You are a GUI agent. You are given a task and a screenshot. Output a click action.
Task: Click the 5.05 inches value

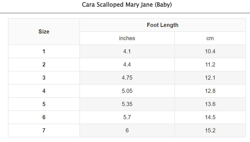[x=127, y=91]
